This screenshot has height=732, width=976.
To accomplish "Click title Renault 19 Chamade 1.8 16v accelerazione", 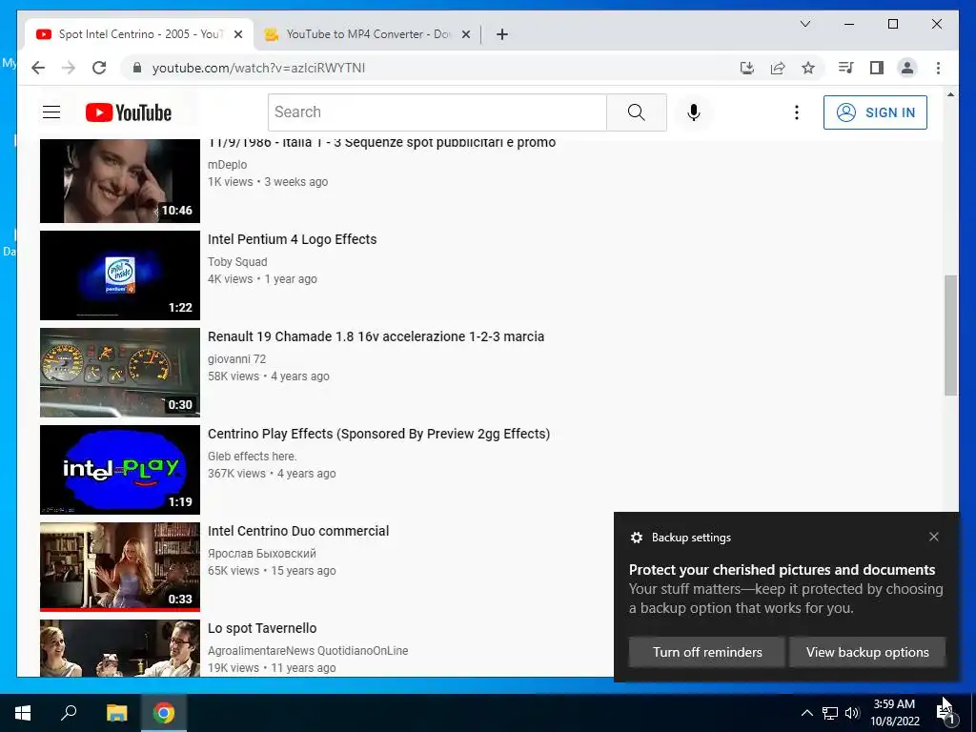I will (x=376, y=336).
